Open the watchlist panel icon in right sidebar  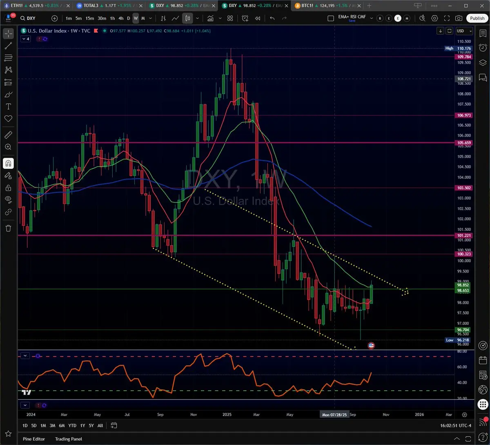pos(483,33)
